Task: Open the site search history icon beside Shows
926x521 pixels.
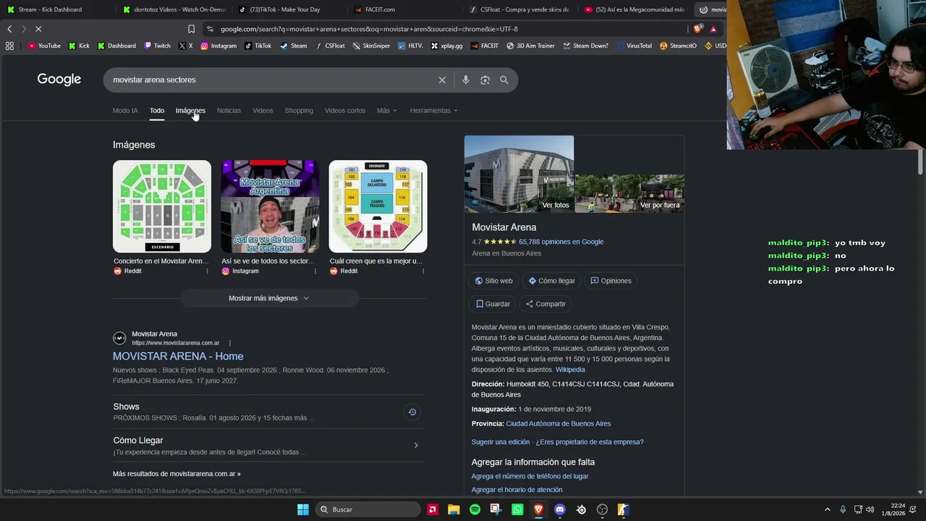Action: [x=412, y=412]
